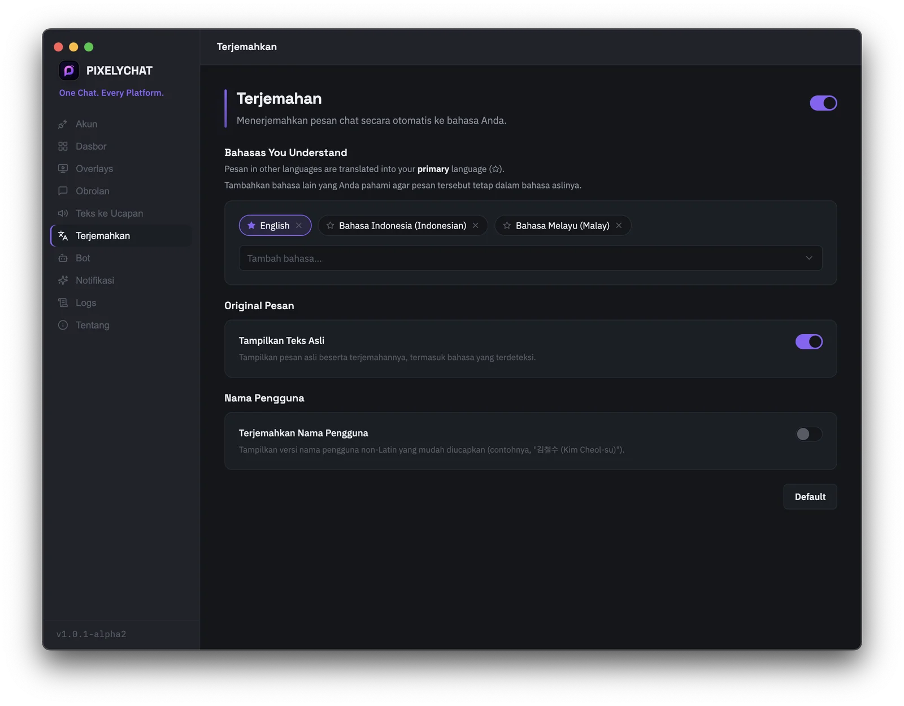The image size is (904, 706).
Task: Click the English language chip
Action: [275, 225]
